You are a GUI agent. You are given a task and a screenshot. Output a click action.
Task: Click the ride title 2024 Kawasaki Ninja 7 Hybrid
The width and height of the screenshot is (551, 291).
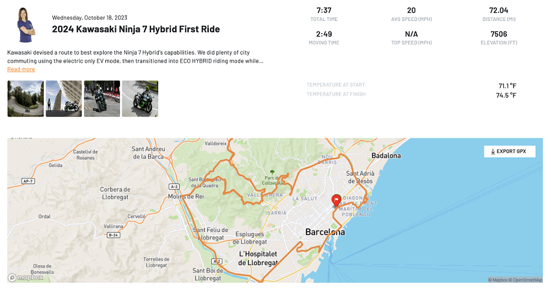pyautogui.click(x=136, y=29)
